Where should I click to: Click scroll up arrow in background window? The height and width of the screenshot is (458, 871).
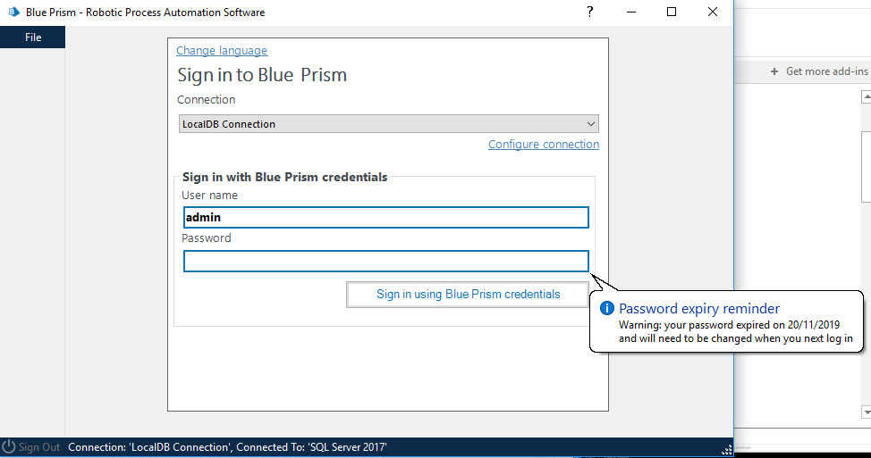[866, 97]
